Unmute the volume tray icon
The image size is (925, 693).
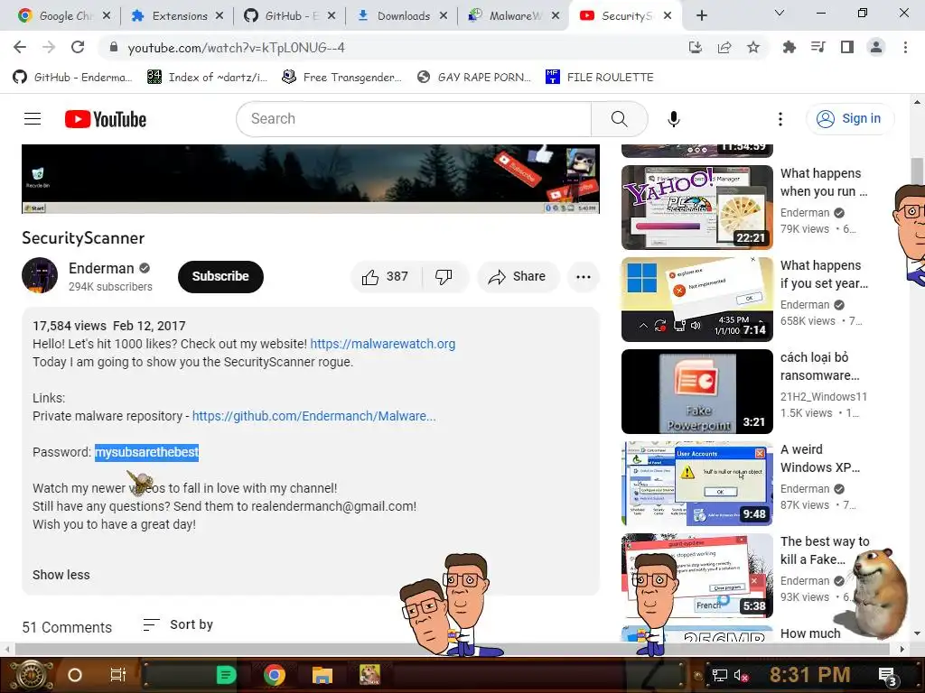(x=741, y=675)
